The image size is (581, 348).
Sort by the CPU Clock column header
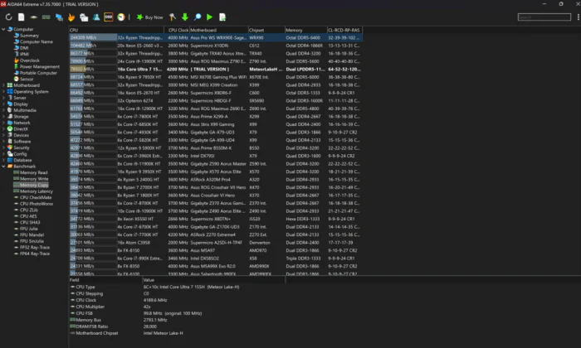(x=176, y=30)
